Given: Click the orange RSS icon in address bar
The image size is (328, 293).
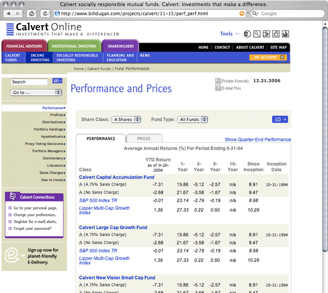Looking at the screenshot, I should [241, 14].
